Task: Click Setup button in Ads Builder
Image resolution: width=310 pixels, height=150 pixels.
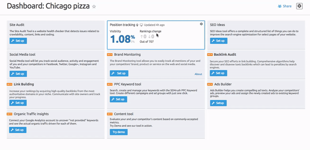Action: coord(218,103)
